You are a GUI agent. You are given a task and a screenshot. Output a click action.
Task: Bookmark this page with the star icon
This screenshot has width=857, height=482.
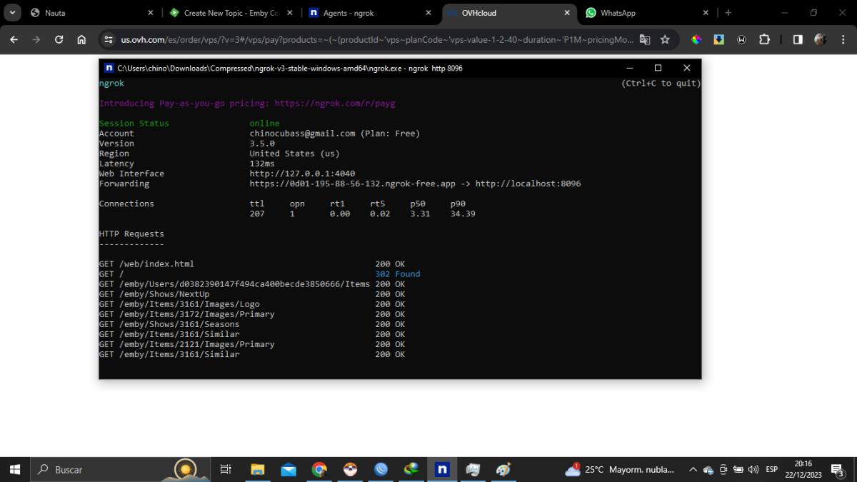665,40
